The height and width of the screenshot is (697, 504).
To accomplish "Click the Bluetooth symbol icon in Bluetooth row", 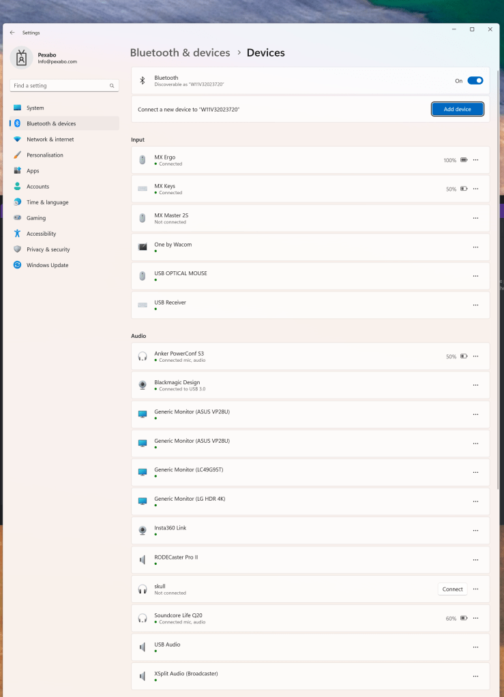I will [x=143, y=80].
